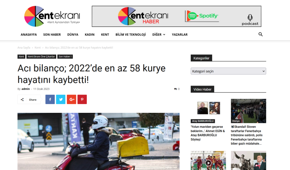Screen dimensions: 290x170
Task: Open YAZARLAR menu item
Action: coord(180,34)
